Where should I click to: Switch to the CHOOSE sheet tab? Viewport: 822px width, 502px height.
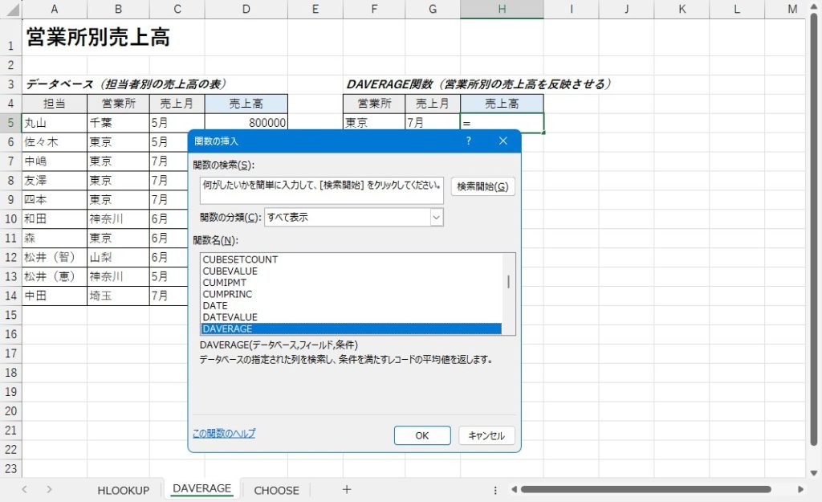coord(276,490)
